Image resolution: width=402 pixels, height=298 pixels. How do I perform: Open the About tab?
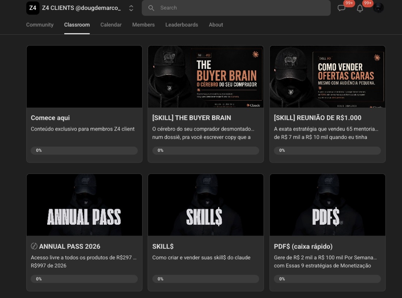(x=216, y=25)
